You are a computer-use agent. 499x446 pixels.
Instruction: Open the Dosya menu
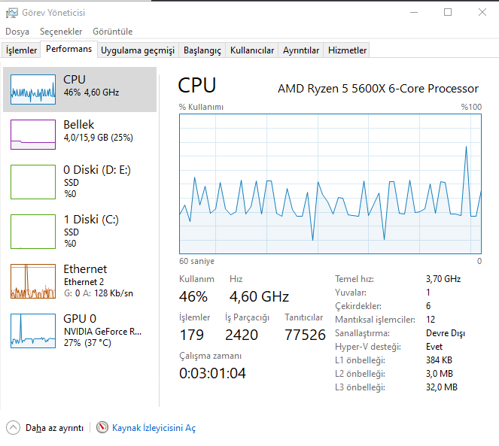[x=17, y=32]
